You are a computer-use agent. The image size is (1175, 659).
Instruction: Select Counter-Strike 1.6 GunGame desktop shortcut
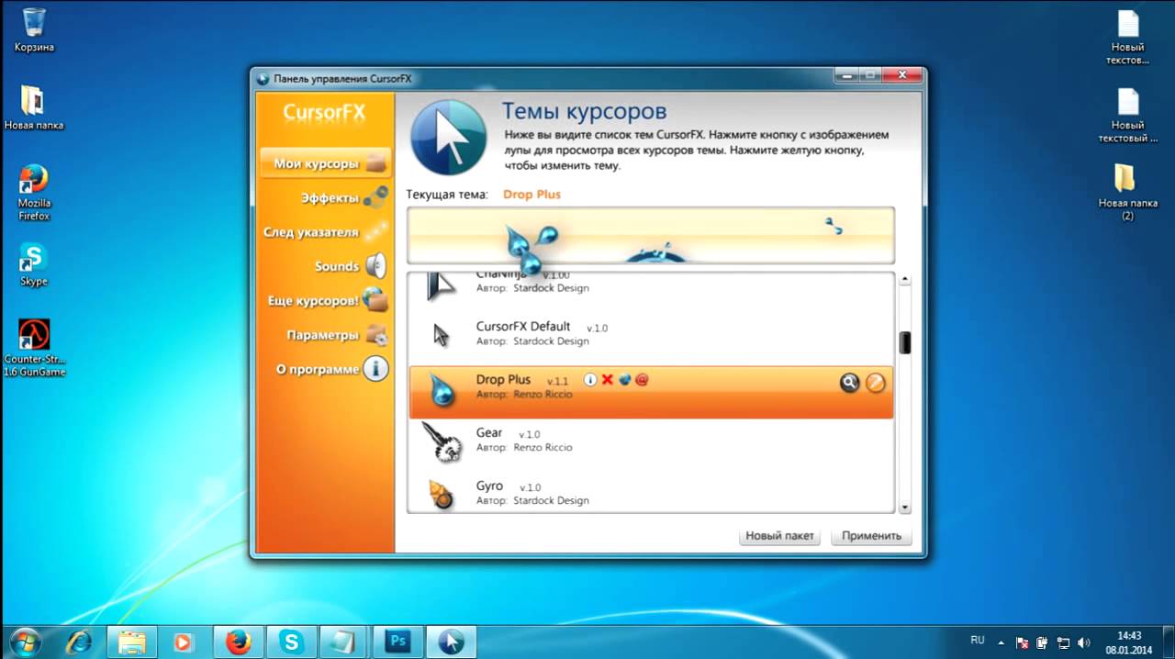pyautogui.click(x=34, y=348)
